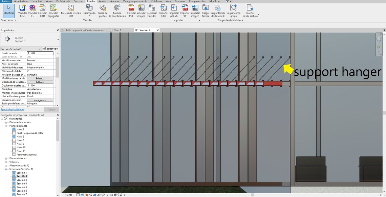Image resolution: width=386 pixels, height=197 pixels.
Task: Collapse the Secciones (Sección 1) node
Action: (x=6, y=169)
